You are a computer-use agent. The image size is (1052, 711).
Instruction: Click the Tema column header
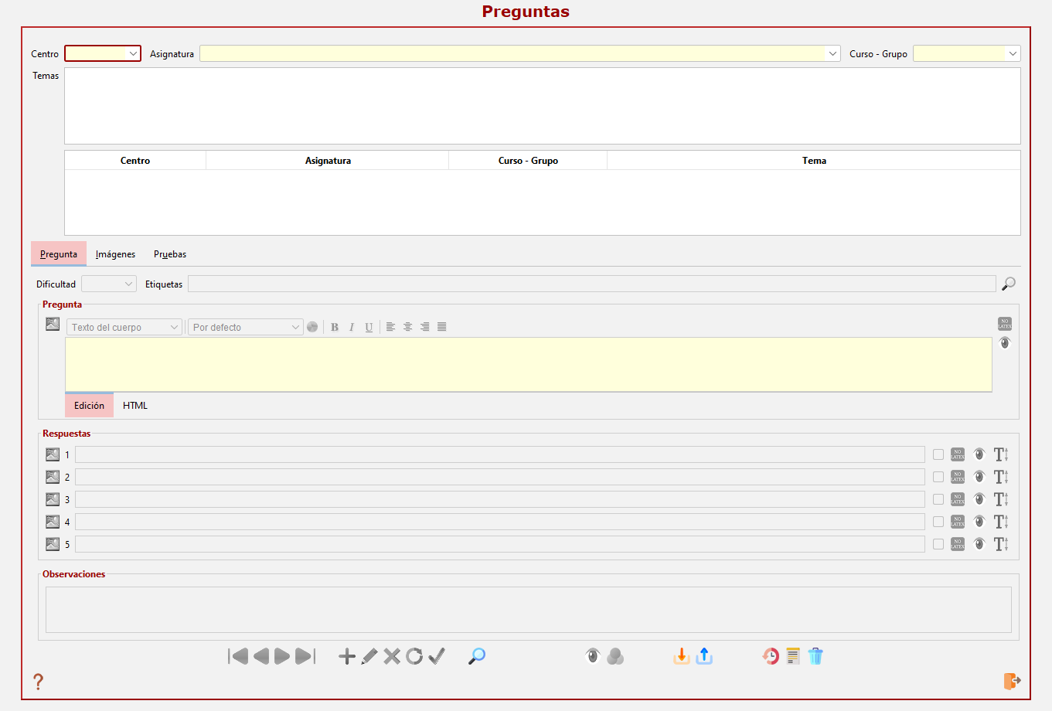click(x=814, y=160)
